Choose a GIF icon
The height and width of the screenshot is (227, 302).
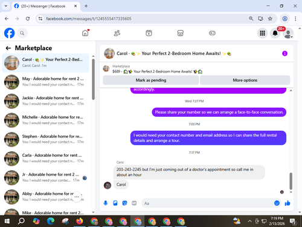tap(134, 203)
